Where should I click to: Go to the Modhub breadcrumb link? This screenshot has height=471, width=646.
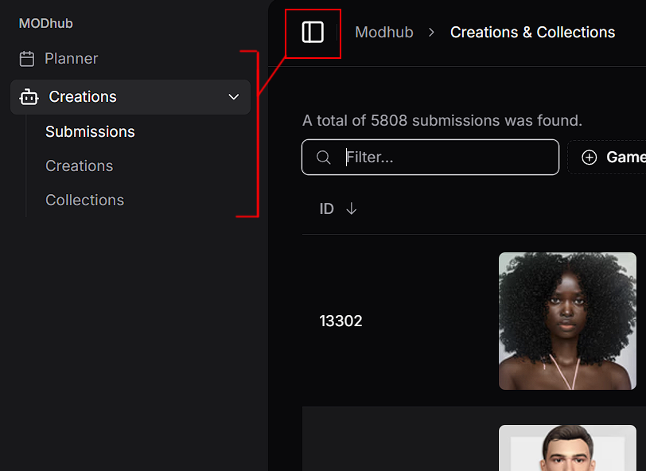[x=384, y=32]
